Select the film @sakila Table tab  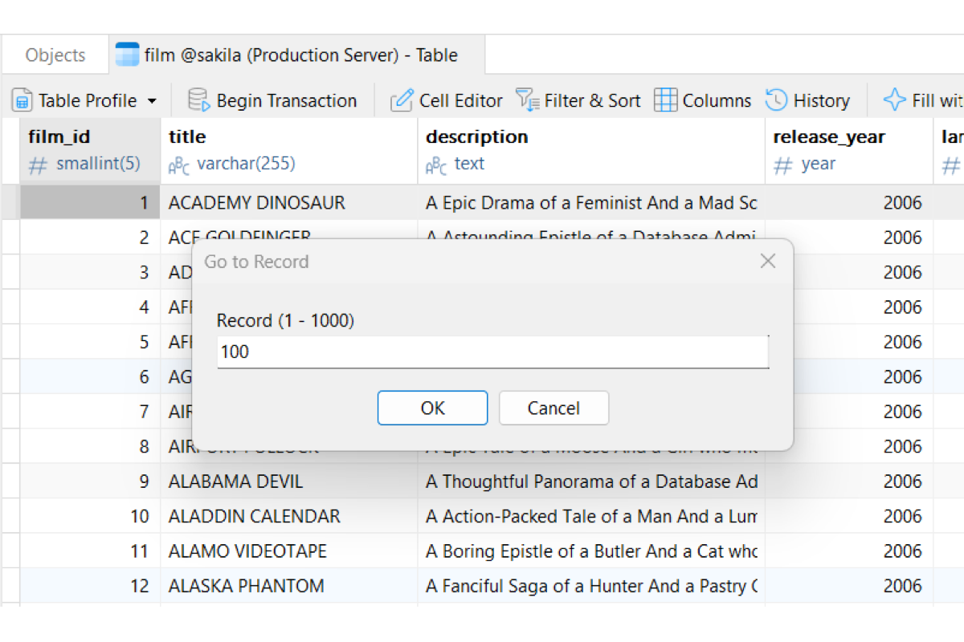(296, 55)
